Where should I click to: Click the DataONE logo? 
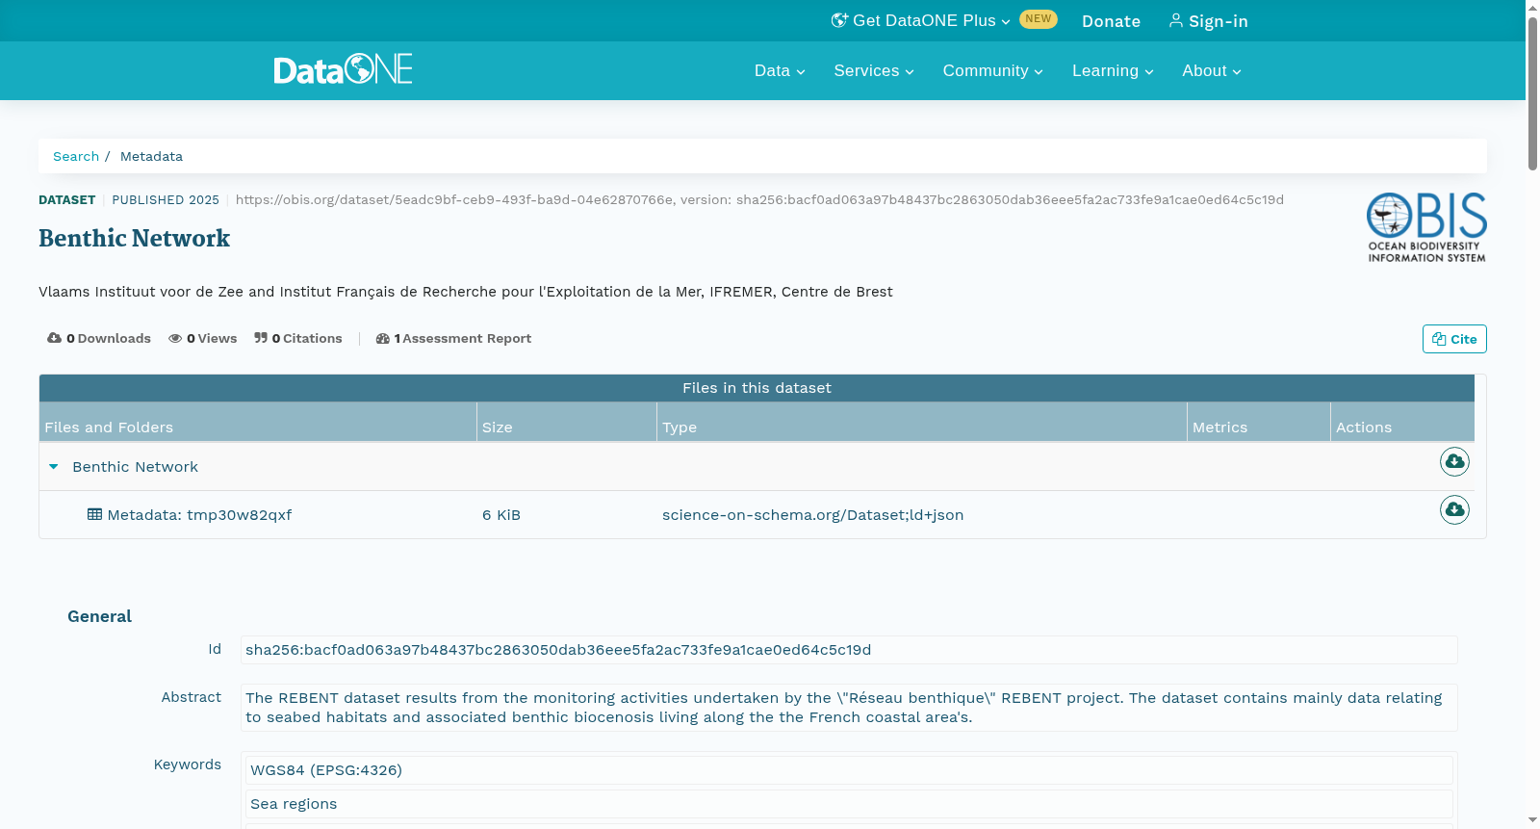tap(343, 69)
